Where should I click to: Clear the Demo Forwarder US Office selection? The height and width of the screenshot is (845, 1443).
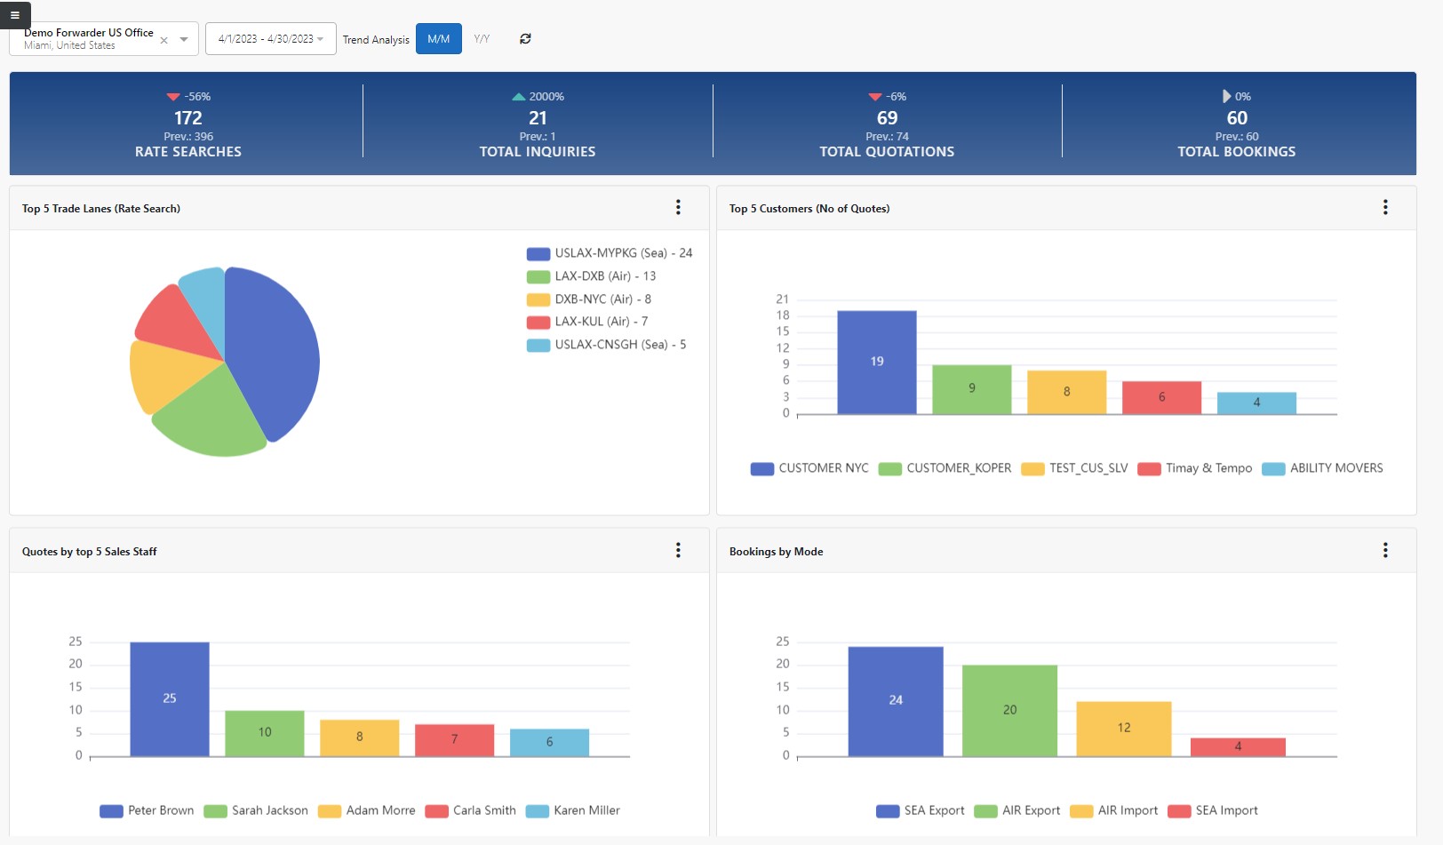click(163, 39)
